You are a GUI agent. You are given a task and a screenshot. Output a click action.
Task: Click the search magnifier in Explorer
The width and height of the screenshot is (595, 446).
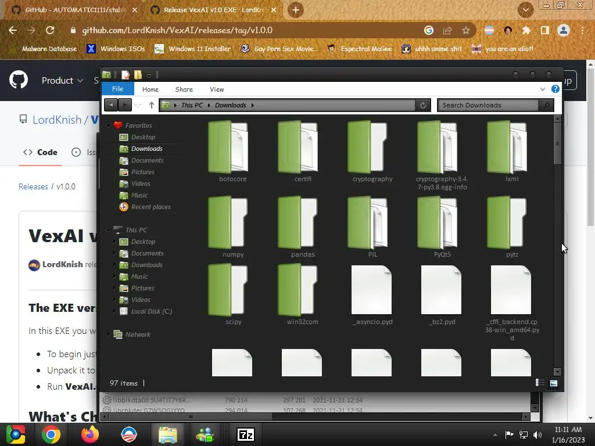(x=546, y=105)
